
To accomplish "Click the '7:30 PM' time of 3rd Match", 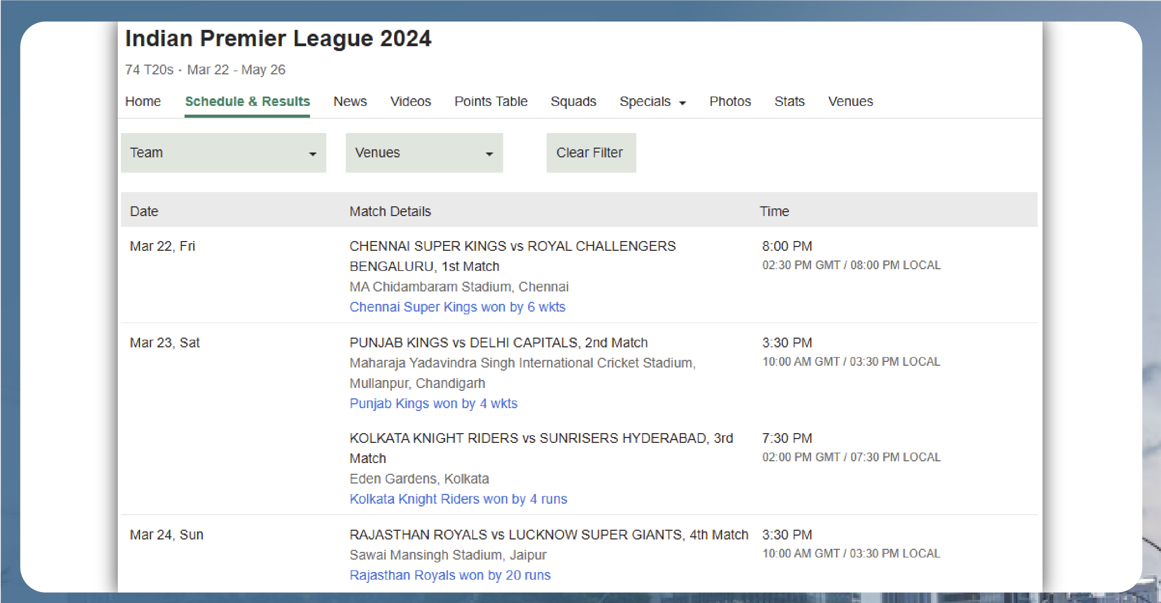I will [786, 438].
